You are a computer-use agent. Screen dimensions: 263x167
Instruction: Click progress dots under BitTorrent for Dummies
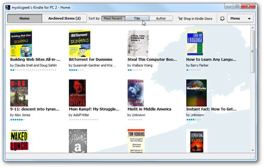pyautogui.click(x=76, y=70)
